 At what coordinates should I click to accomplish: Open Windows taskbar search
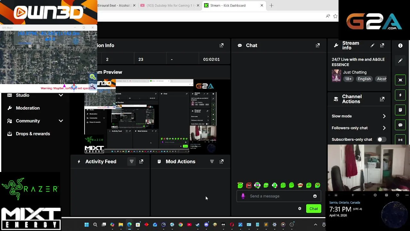pos(95,225)
